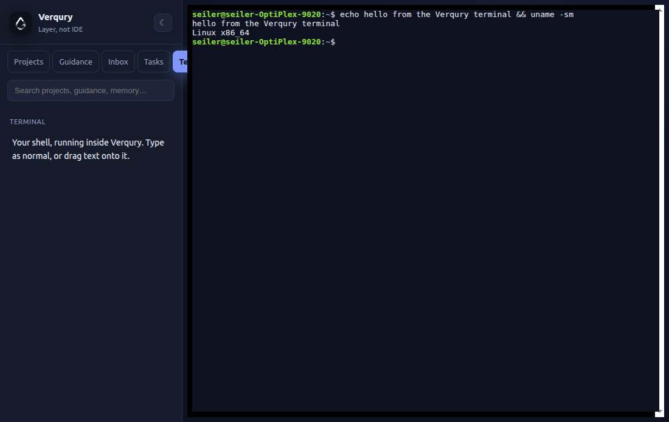Open the Inbox tab
Image resolution: width=669 pixels, height=422 pixels.
(118, 62)
